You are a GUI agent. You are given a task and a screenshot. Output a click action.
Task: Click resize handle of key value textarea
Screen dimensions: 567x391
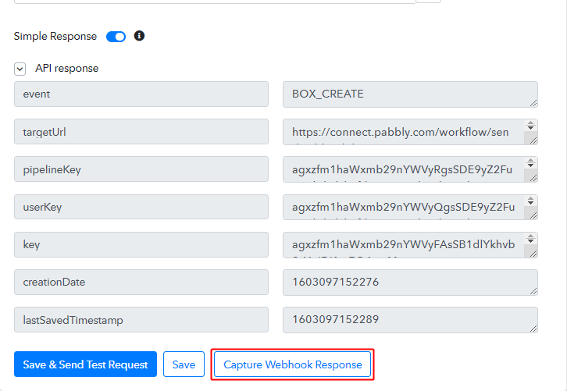point(533,254)
